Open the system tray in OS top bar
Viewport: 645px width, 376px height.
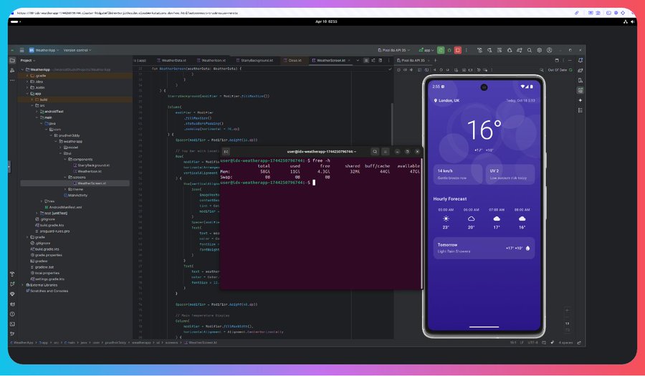coord(629,21)
